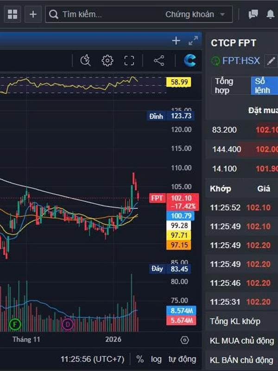Click the Tổng KL khớp label

[235, 321]
